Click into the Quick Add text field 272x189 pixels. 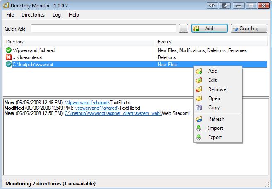point(104,29)
